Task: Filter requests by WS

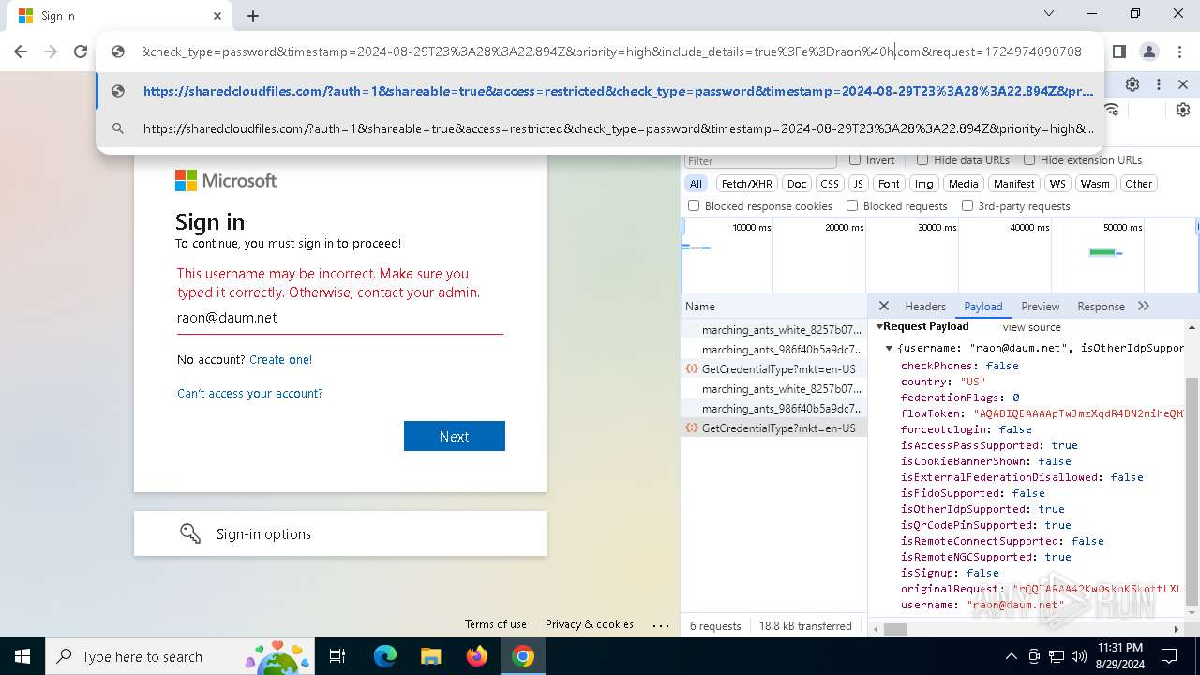Action: pyautogui.click(x=1057, y=184)
